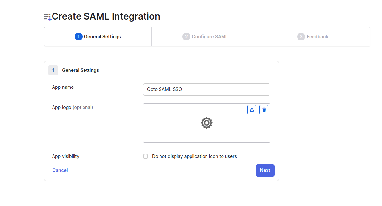This screenshot has height=206, width=382.
Task: Click the grayed step 2 circle badge
Action: [x=186, y=37]
